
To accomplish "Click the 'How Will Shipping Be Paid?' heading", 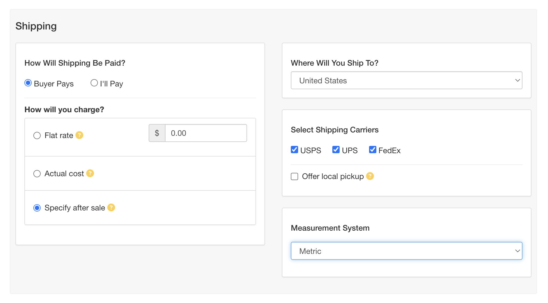I will 75,63.
